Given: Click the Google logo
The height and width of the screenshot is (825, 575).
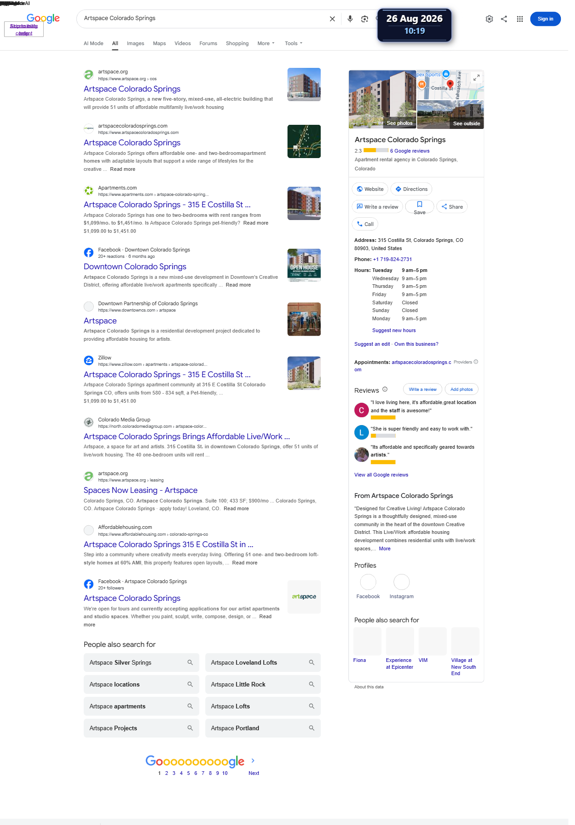Looking at the screenshot, I should tap(43, 18).
